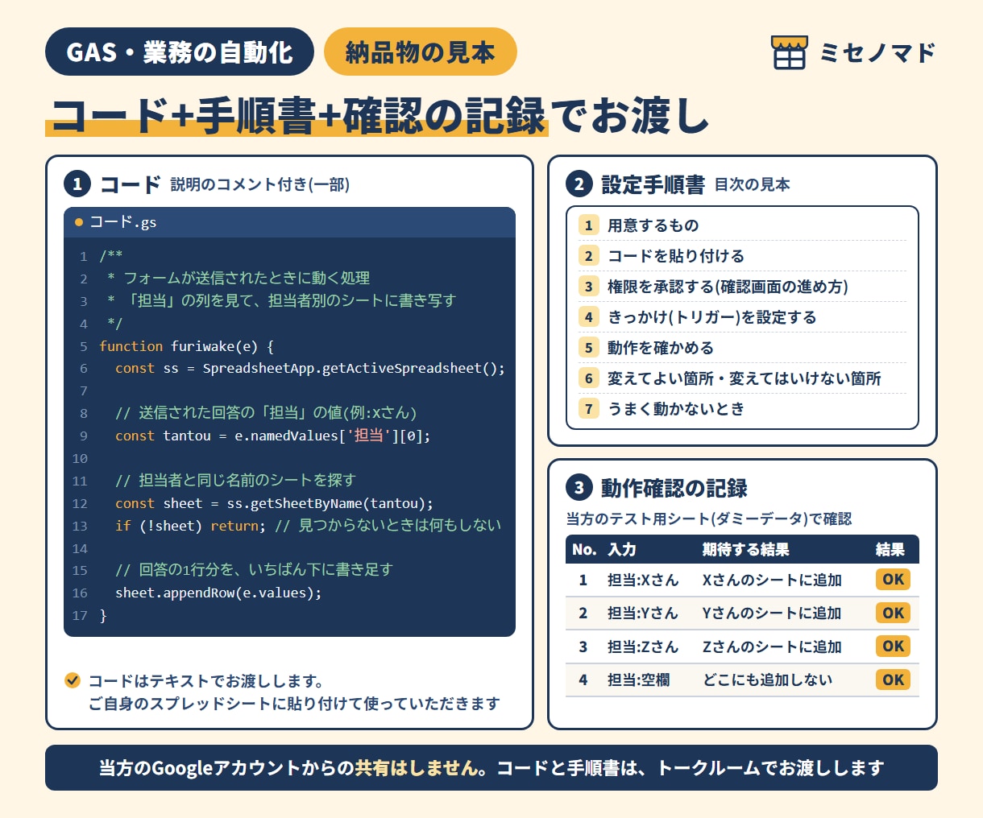Select the 変えてよい箇所・変えてはいけない箇所 entry
This screenshot has width=983, height=818.
pyautogui.click(x=745, y=378)
